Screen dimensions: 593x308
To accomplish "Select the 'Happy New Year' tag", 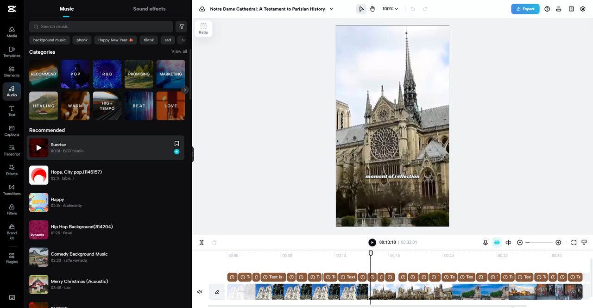I will coord(115,40).
